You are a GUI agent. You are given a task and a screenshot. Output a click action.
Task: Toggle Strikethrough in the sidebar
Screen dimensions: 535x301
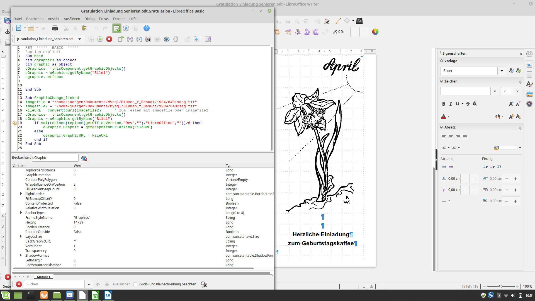[x=468, y=104]
